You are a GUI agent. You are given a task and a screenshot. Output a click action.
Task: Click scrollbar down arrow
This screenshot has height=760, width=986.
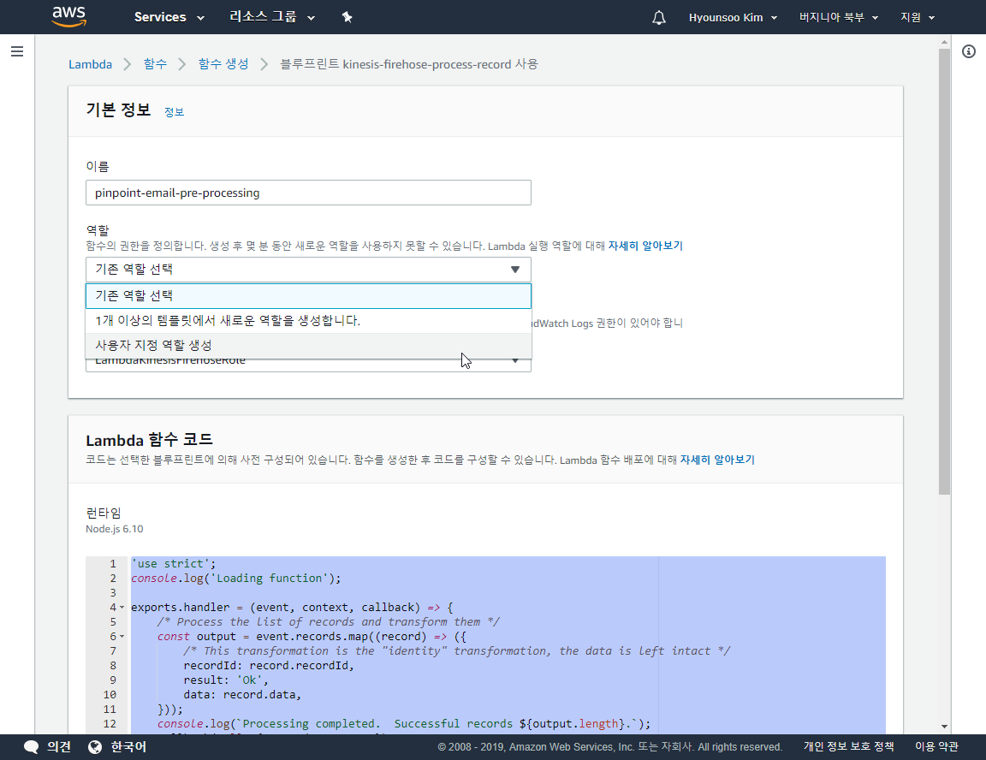tap(945, 726)
